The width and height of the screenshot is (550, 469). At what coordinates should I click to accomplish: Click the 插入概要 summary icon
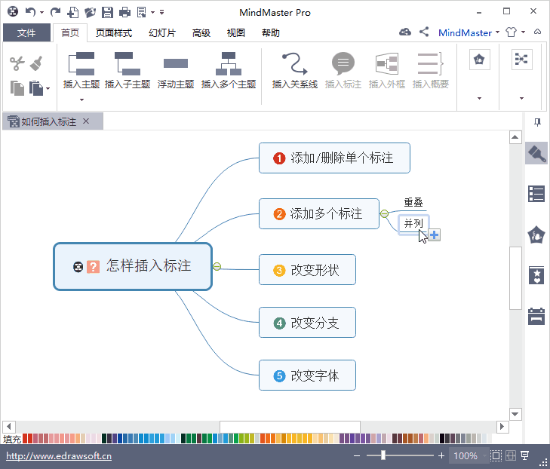tap(431, 63)
